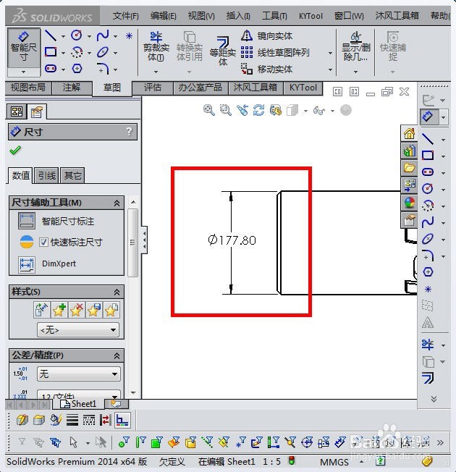Open the 窗口(W) menu
This screenshot has width=456, height=472.
pyautogui.click(x=349, y=16)
